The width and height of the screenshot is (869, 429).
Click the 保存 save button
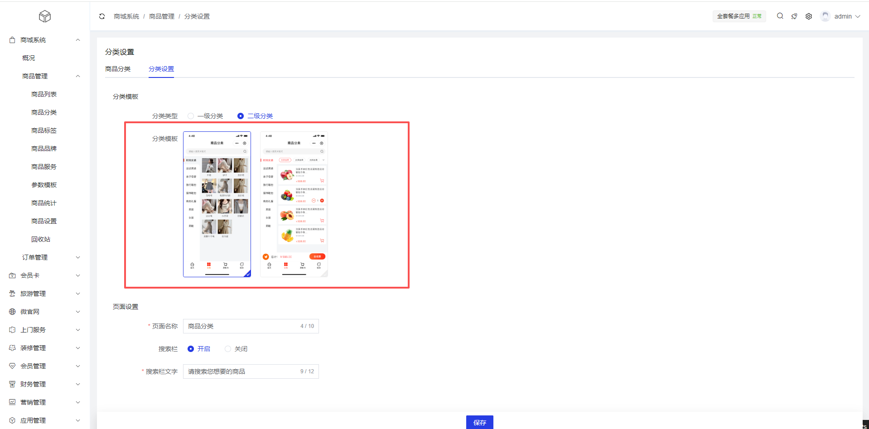tap(480, 422)
